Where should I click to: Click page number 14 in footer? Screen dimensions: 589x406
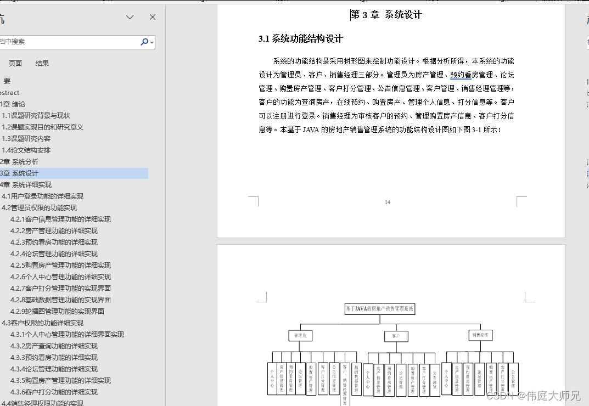388,202
